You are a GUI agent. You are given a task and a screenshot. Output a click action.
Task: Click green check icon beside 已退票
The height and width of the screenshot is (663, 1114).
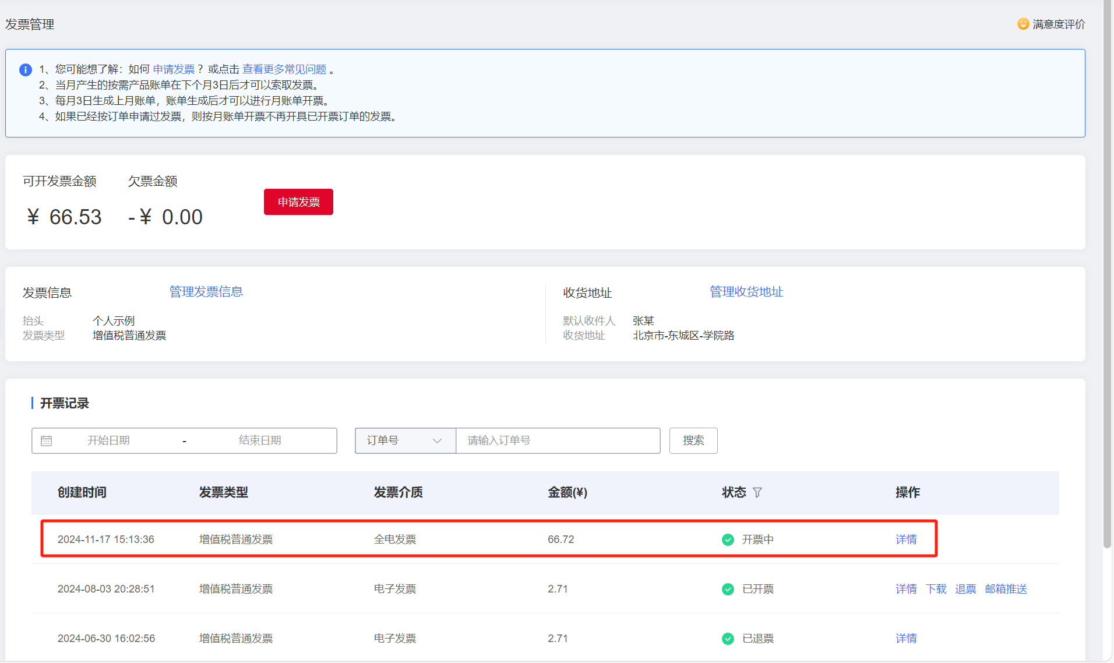click(x=728, y=639)
